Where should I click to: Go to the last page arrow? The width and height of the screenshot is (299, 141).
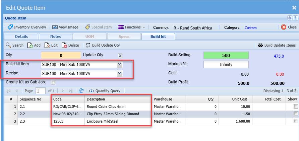coord(70,91)
